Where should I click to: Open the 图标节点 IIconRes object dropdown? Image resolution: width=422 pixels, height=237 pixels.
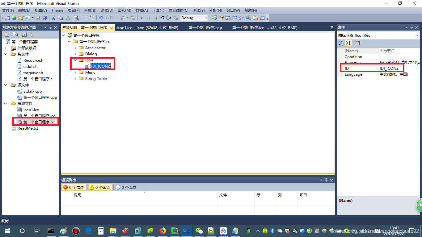point(417,35)
